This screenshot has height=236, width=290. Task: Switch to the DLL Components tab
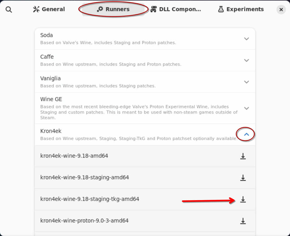click(176, 9)
